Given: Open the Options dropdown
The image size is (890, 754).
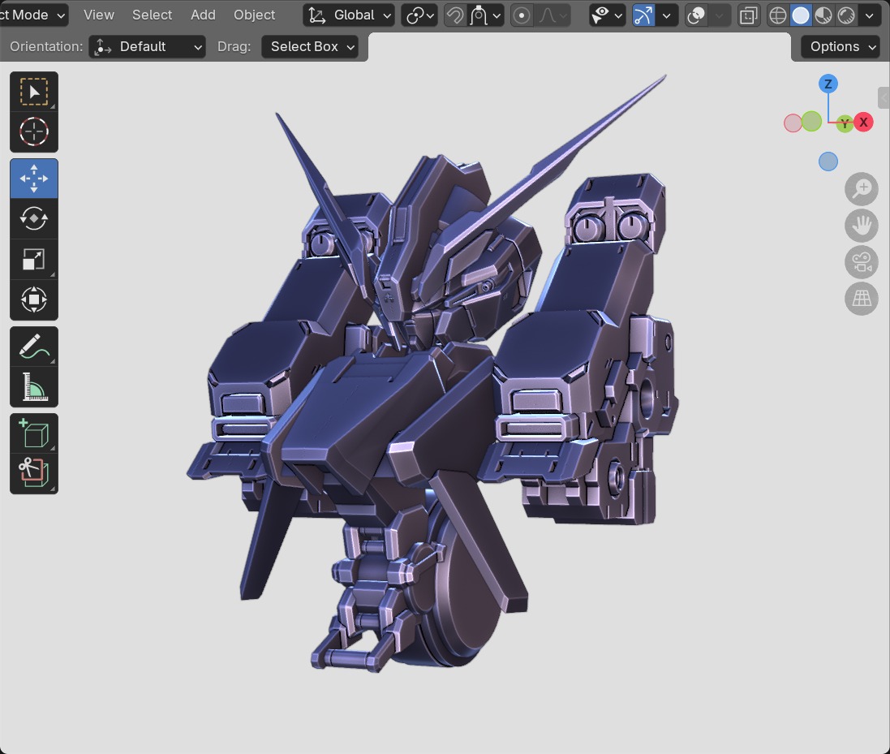Looking at the screenshot, I should pyautogui.click(x=841, y=46).
